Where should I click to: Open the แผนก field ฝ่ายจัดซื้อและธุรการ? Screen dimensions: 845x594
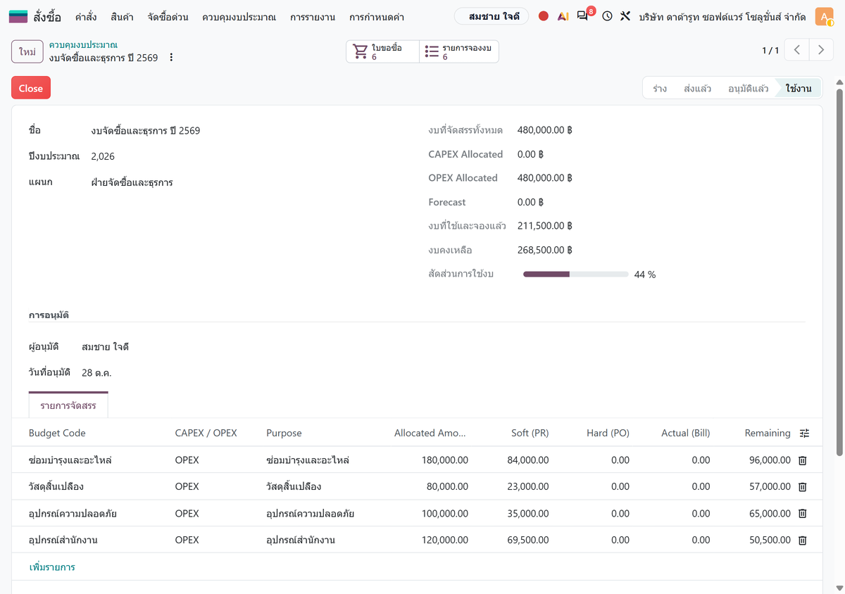132,182
